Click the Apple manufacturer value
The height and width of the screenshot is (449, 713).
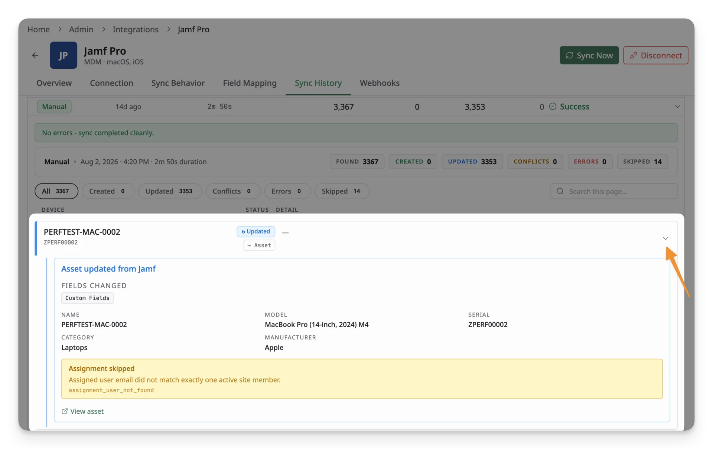click(x=274, y=347)
